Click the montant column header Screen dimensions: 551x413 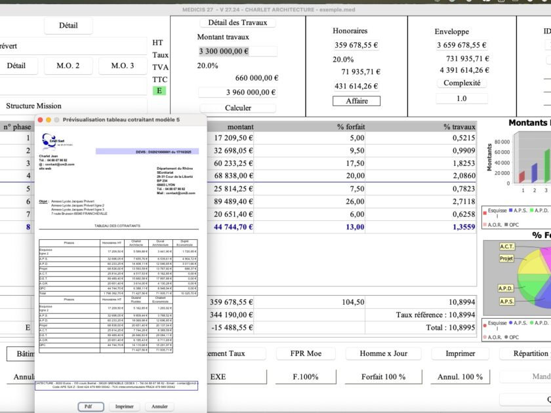tap(240, 127)
